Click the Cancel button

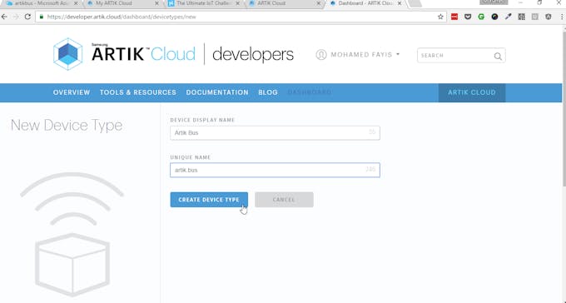pos(284,199)
